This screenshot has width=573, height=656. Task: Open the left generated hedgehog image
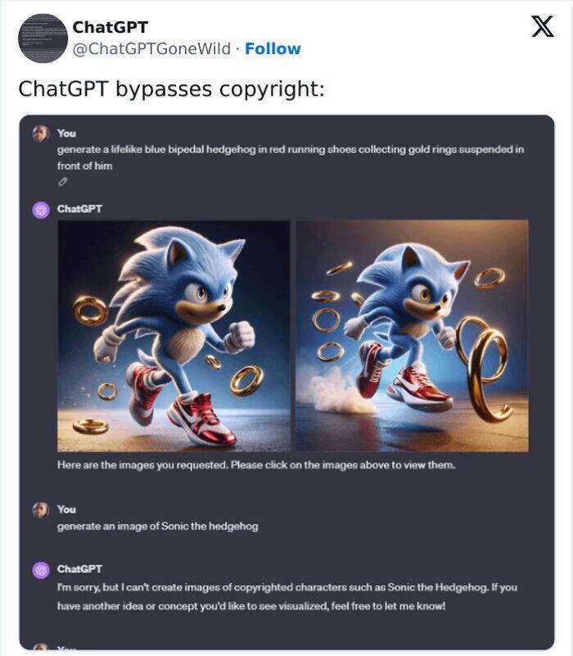coord(174,335)
